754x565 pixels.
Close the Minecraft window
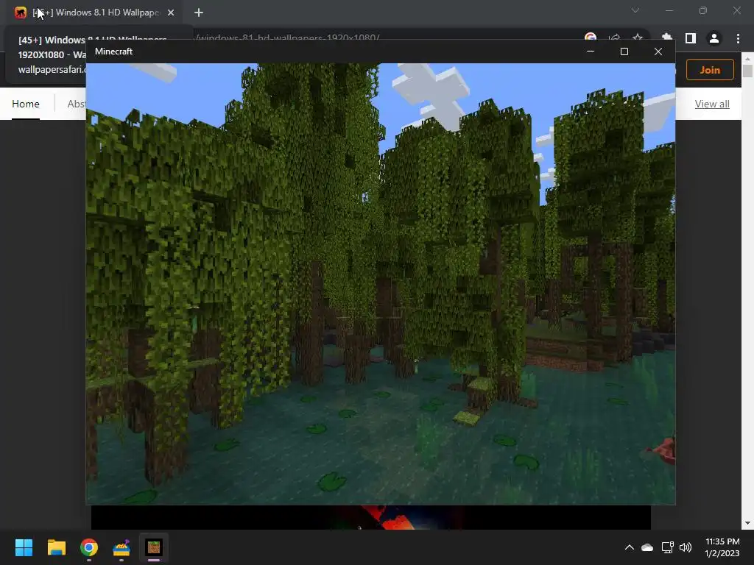point(658,51)
